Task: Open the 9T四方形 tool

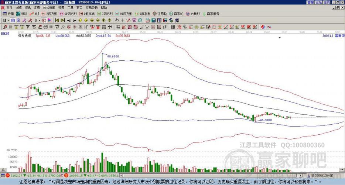Action: click(x=124, y=14)
